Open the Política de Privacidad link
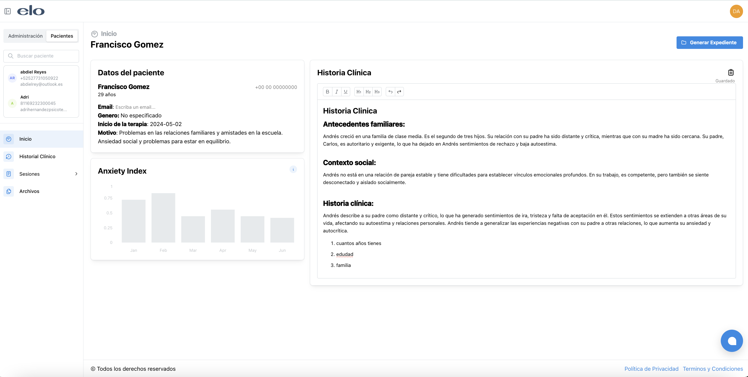Screen dimensions: 748x377 click(651, 369)
